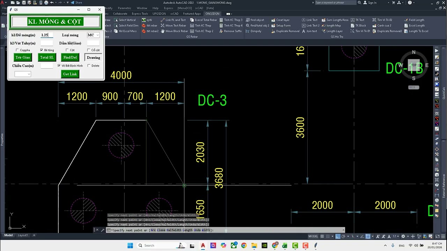447x251 pixels.
Task: Launch the tkt rebar tool
Action: tap(149, 25)
